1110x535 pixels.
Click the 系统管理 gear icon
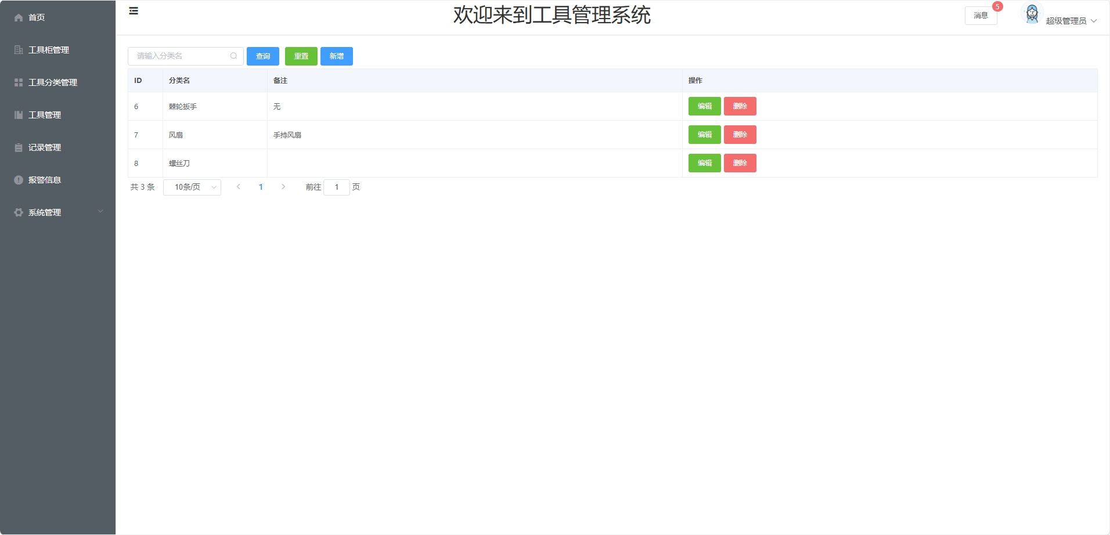tap(19, 212)
